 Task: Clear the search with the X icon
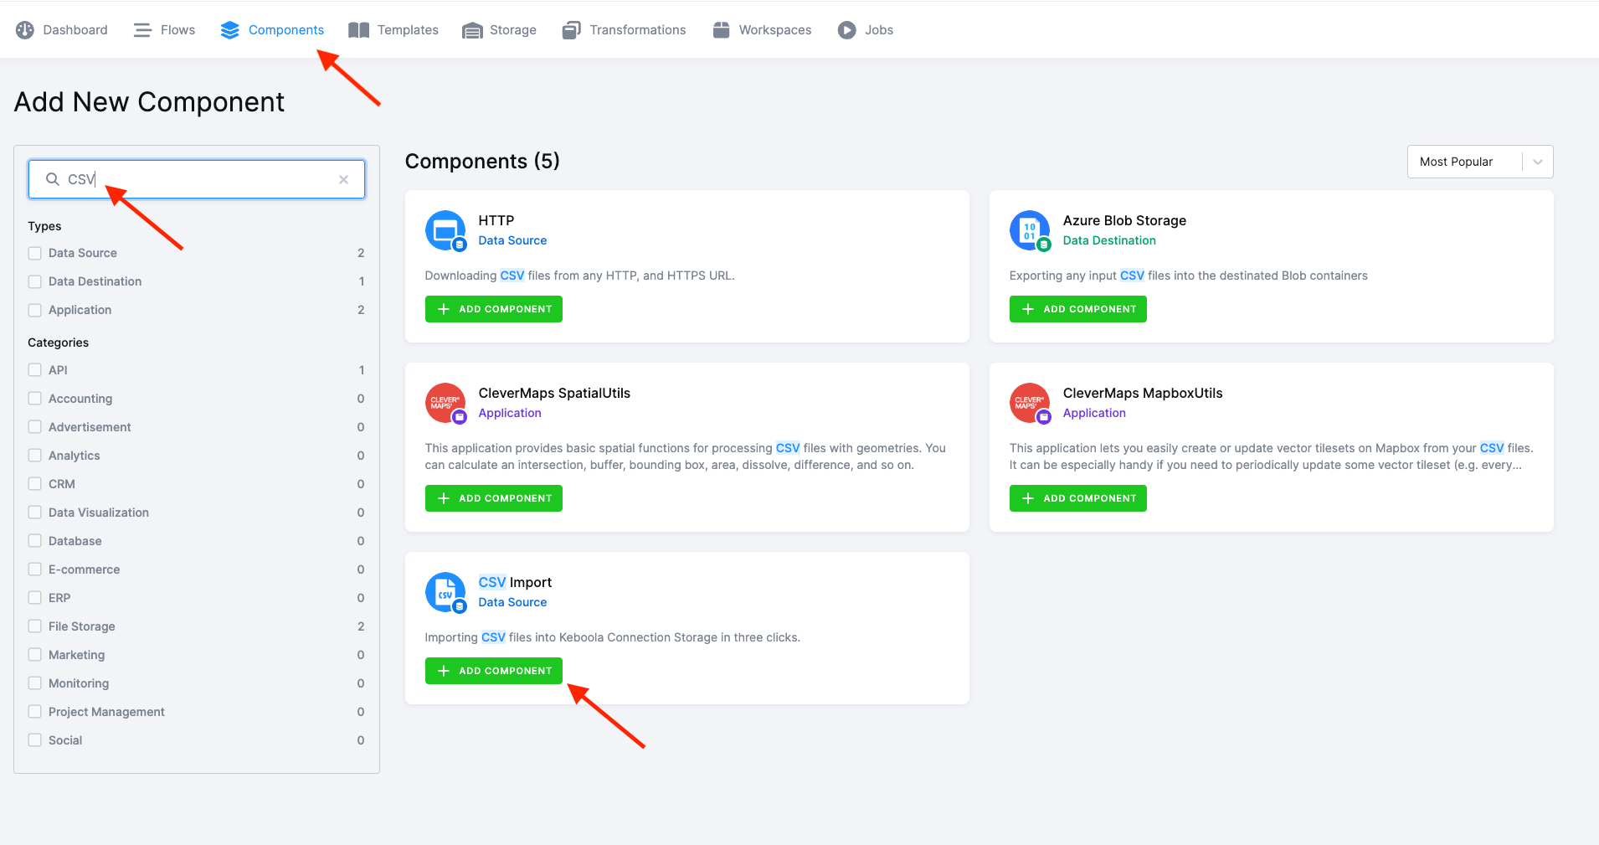[343, 179]
